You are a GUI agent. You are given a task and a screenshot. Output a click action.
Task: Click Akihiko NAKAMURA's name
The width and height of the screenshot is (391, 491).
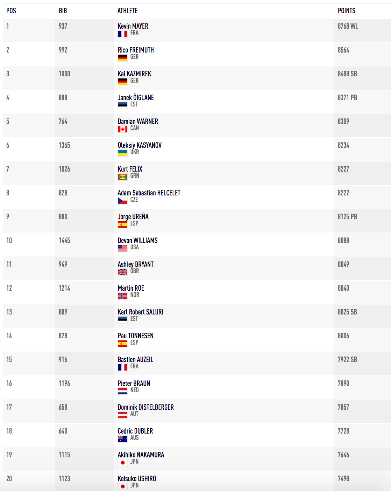(x=141, y=455)
